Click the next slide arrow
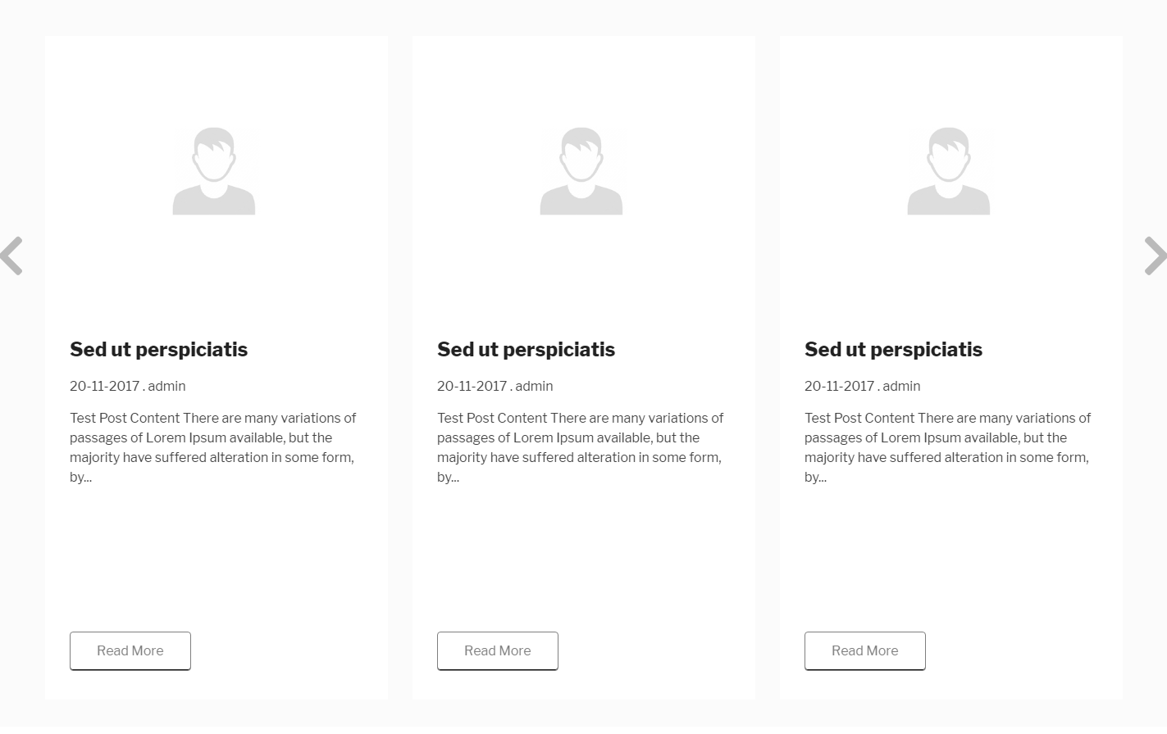 click(1155, 256)
